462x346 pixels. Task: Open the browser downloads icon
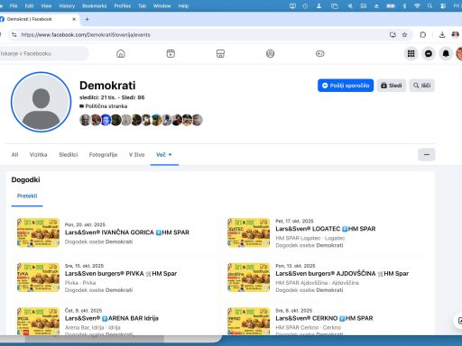point(442,35)
